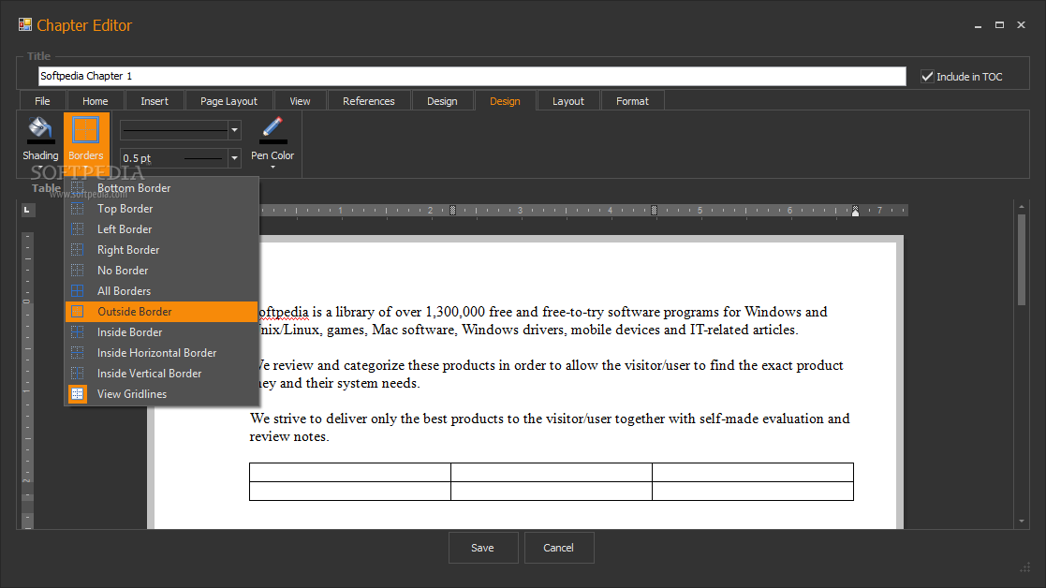Click the Borders grid icon button
Image resolution: width=1046 pixels, height=588 pixels.
[86, 131]
